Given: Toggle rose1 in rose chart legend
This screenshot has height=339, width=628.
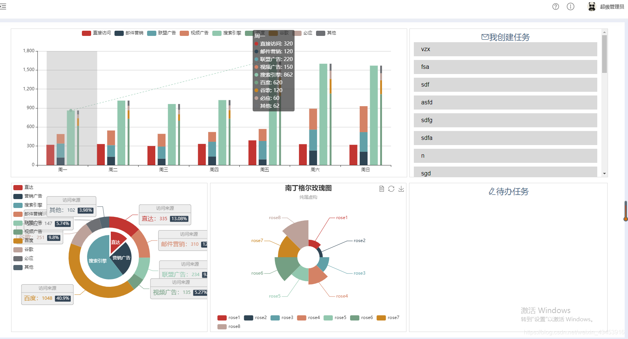Looking at the screenshot, I should 229,318.
